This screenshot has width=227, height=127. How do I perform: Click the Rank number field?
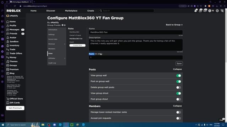pyautogui.click(x=135, y=58)
